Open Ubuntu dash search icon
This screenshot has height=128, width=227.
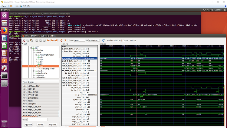click(x=4, y=15)
